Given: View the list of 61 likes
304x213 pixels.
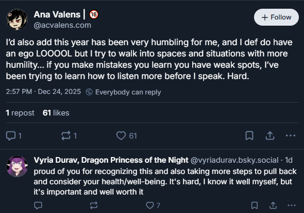Looking at the screenshot, I should pos(56,113).
